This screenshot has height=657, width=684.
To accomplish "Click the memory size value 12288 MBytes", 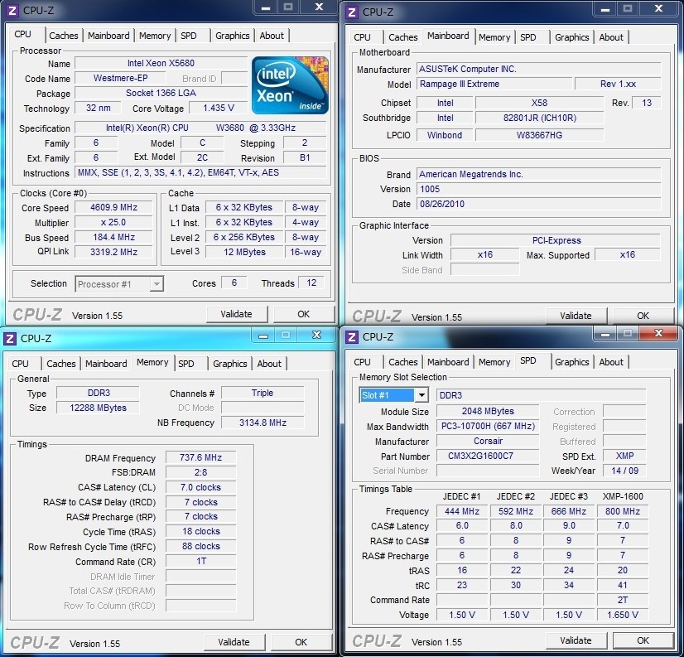I will click(98, 408).
